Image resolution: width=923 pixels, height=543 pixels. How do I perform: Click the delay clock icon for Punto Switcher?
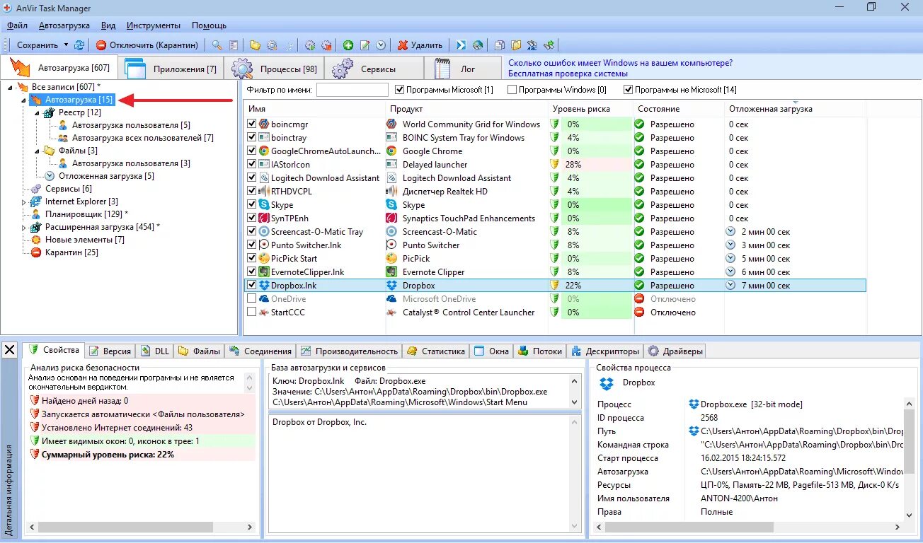(x=731, y=245)
